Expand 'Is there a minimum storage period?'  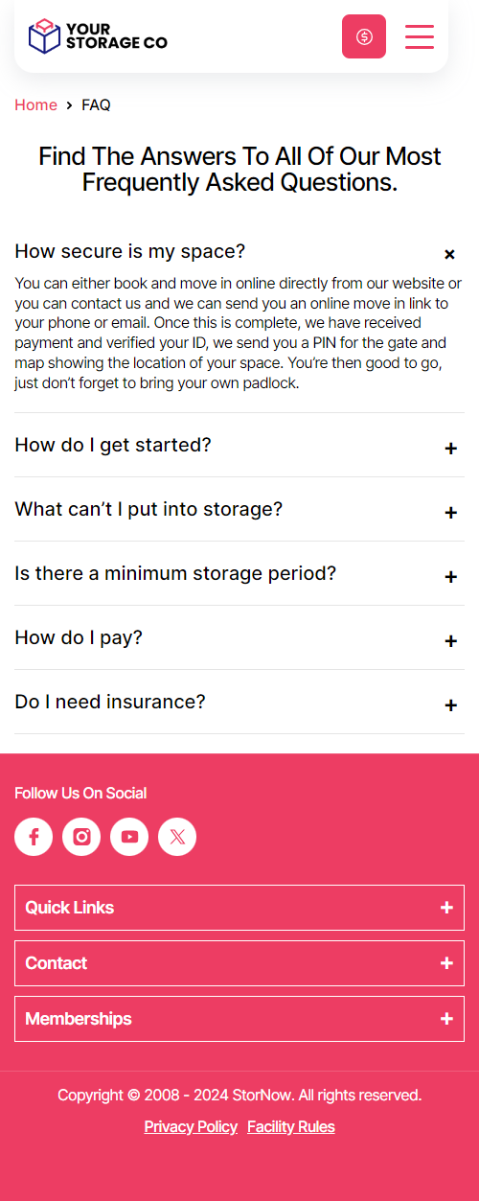coord(239,574)
